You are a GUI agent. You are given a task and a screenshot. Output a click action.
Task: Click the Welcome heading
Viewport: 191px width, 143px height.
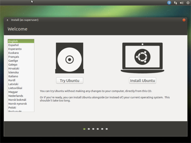point(17,29)
